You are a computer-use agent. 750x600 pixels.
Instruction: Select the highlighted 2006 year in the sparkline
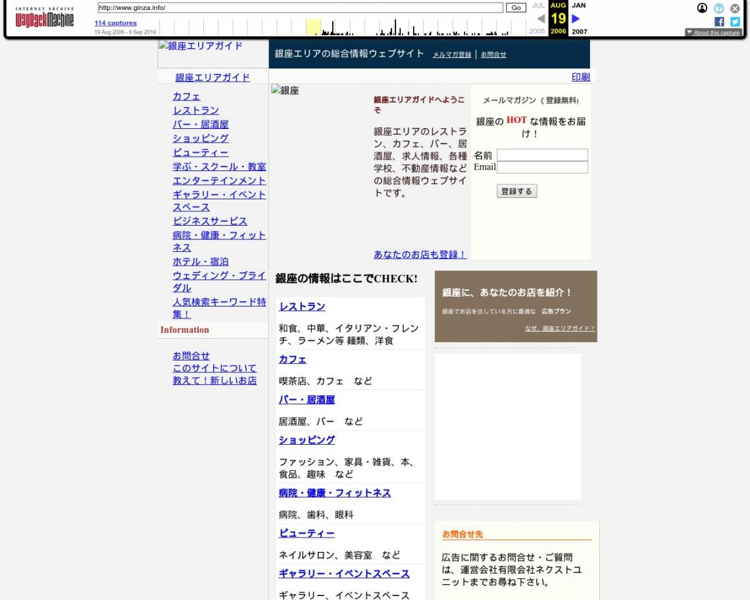(313, 27)
